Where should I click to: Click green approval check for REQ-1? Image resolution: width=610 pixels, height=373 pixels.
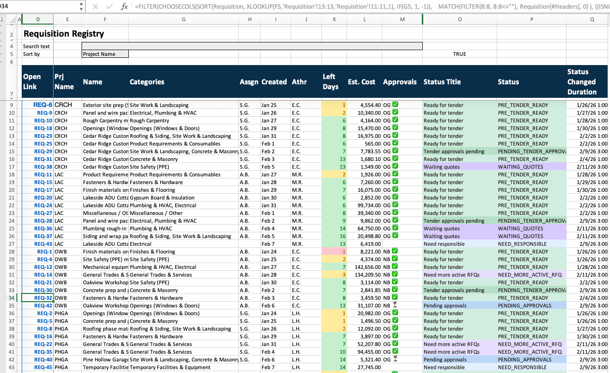[x=395, y=252]
